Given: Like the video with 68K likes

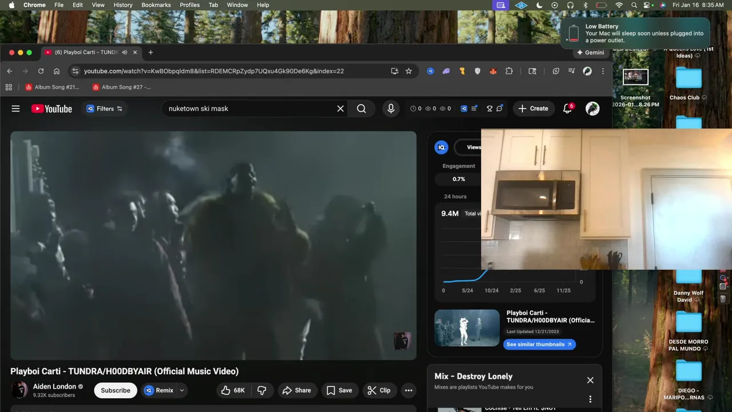Looking at the screenshot, I should (233, 390).
